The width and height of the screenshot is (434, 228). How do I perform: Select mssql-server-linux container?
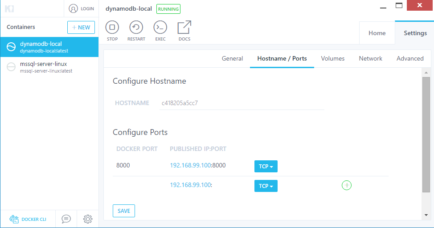click(49, 67)
